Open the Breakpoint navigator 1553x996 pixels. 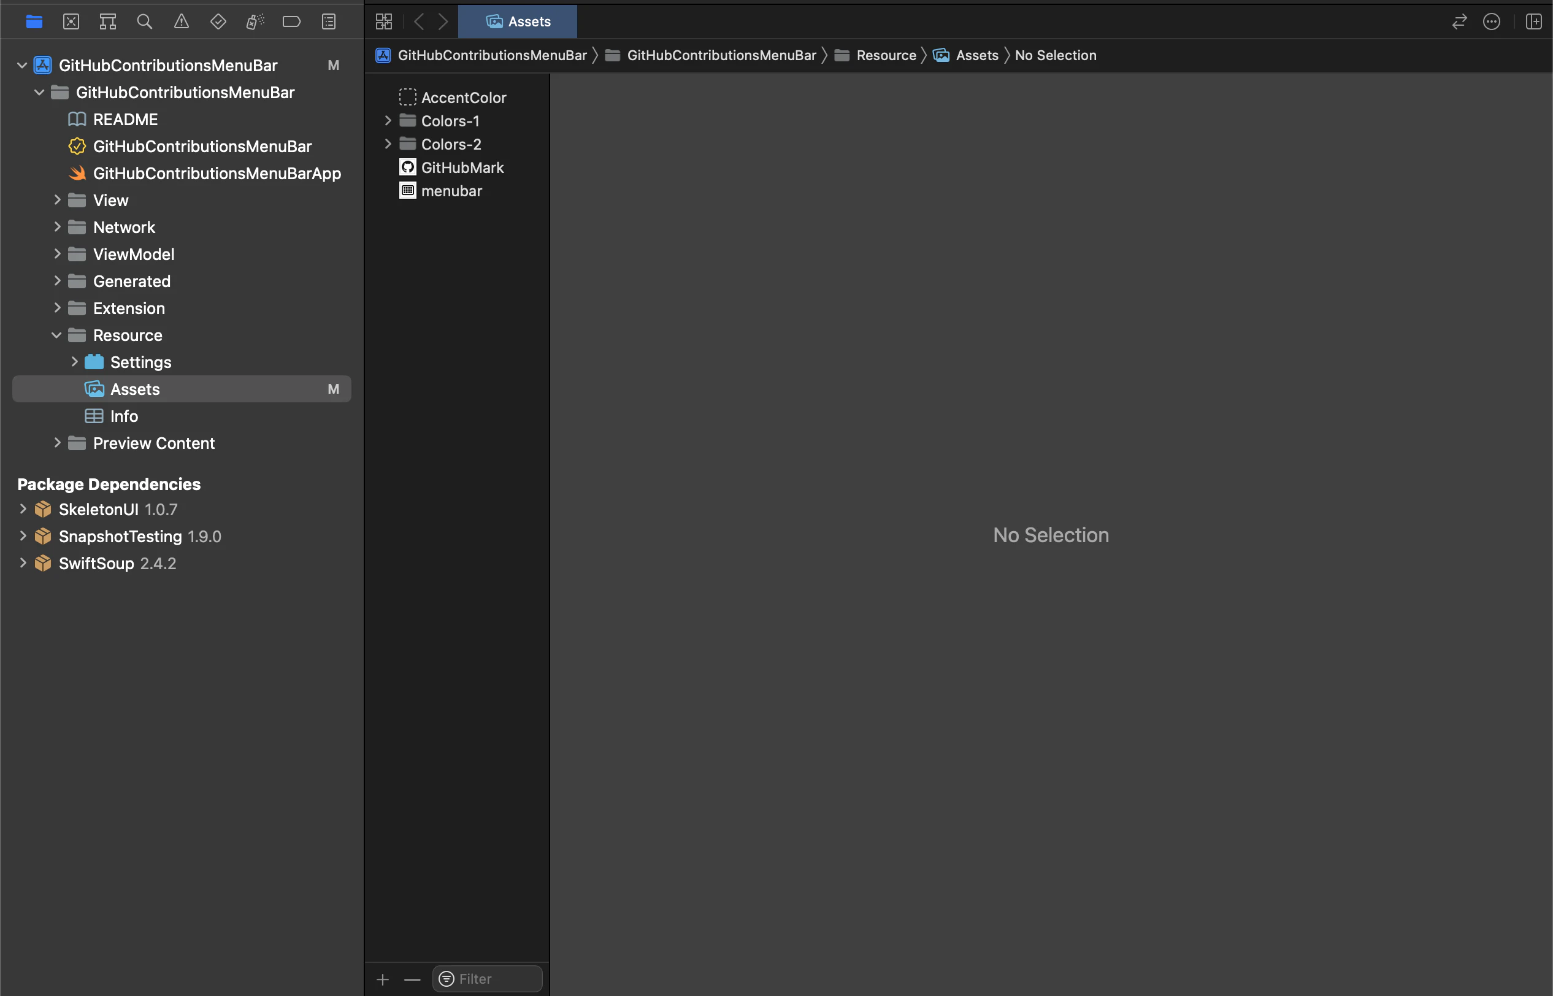[x=292, y=21]
